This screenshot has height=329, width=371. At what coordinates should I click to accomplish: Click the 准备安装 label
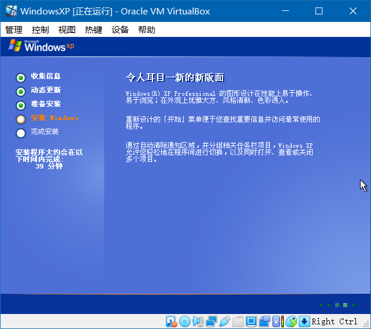coord(46,104)
